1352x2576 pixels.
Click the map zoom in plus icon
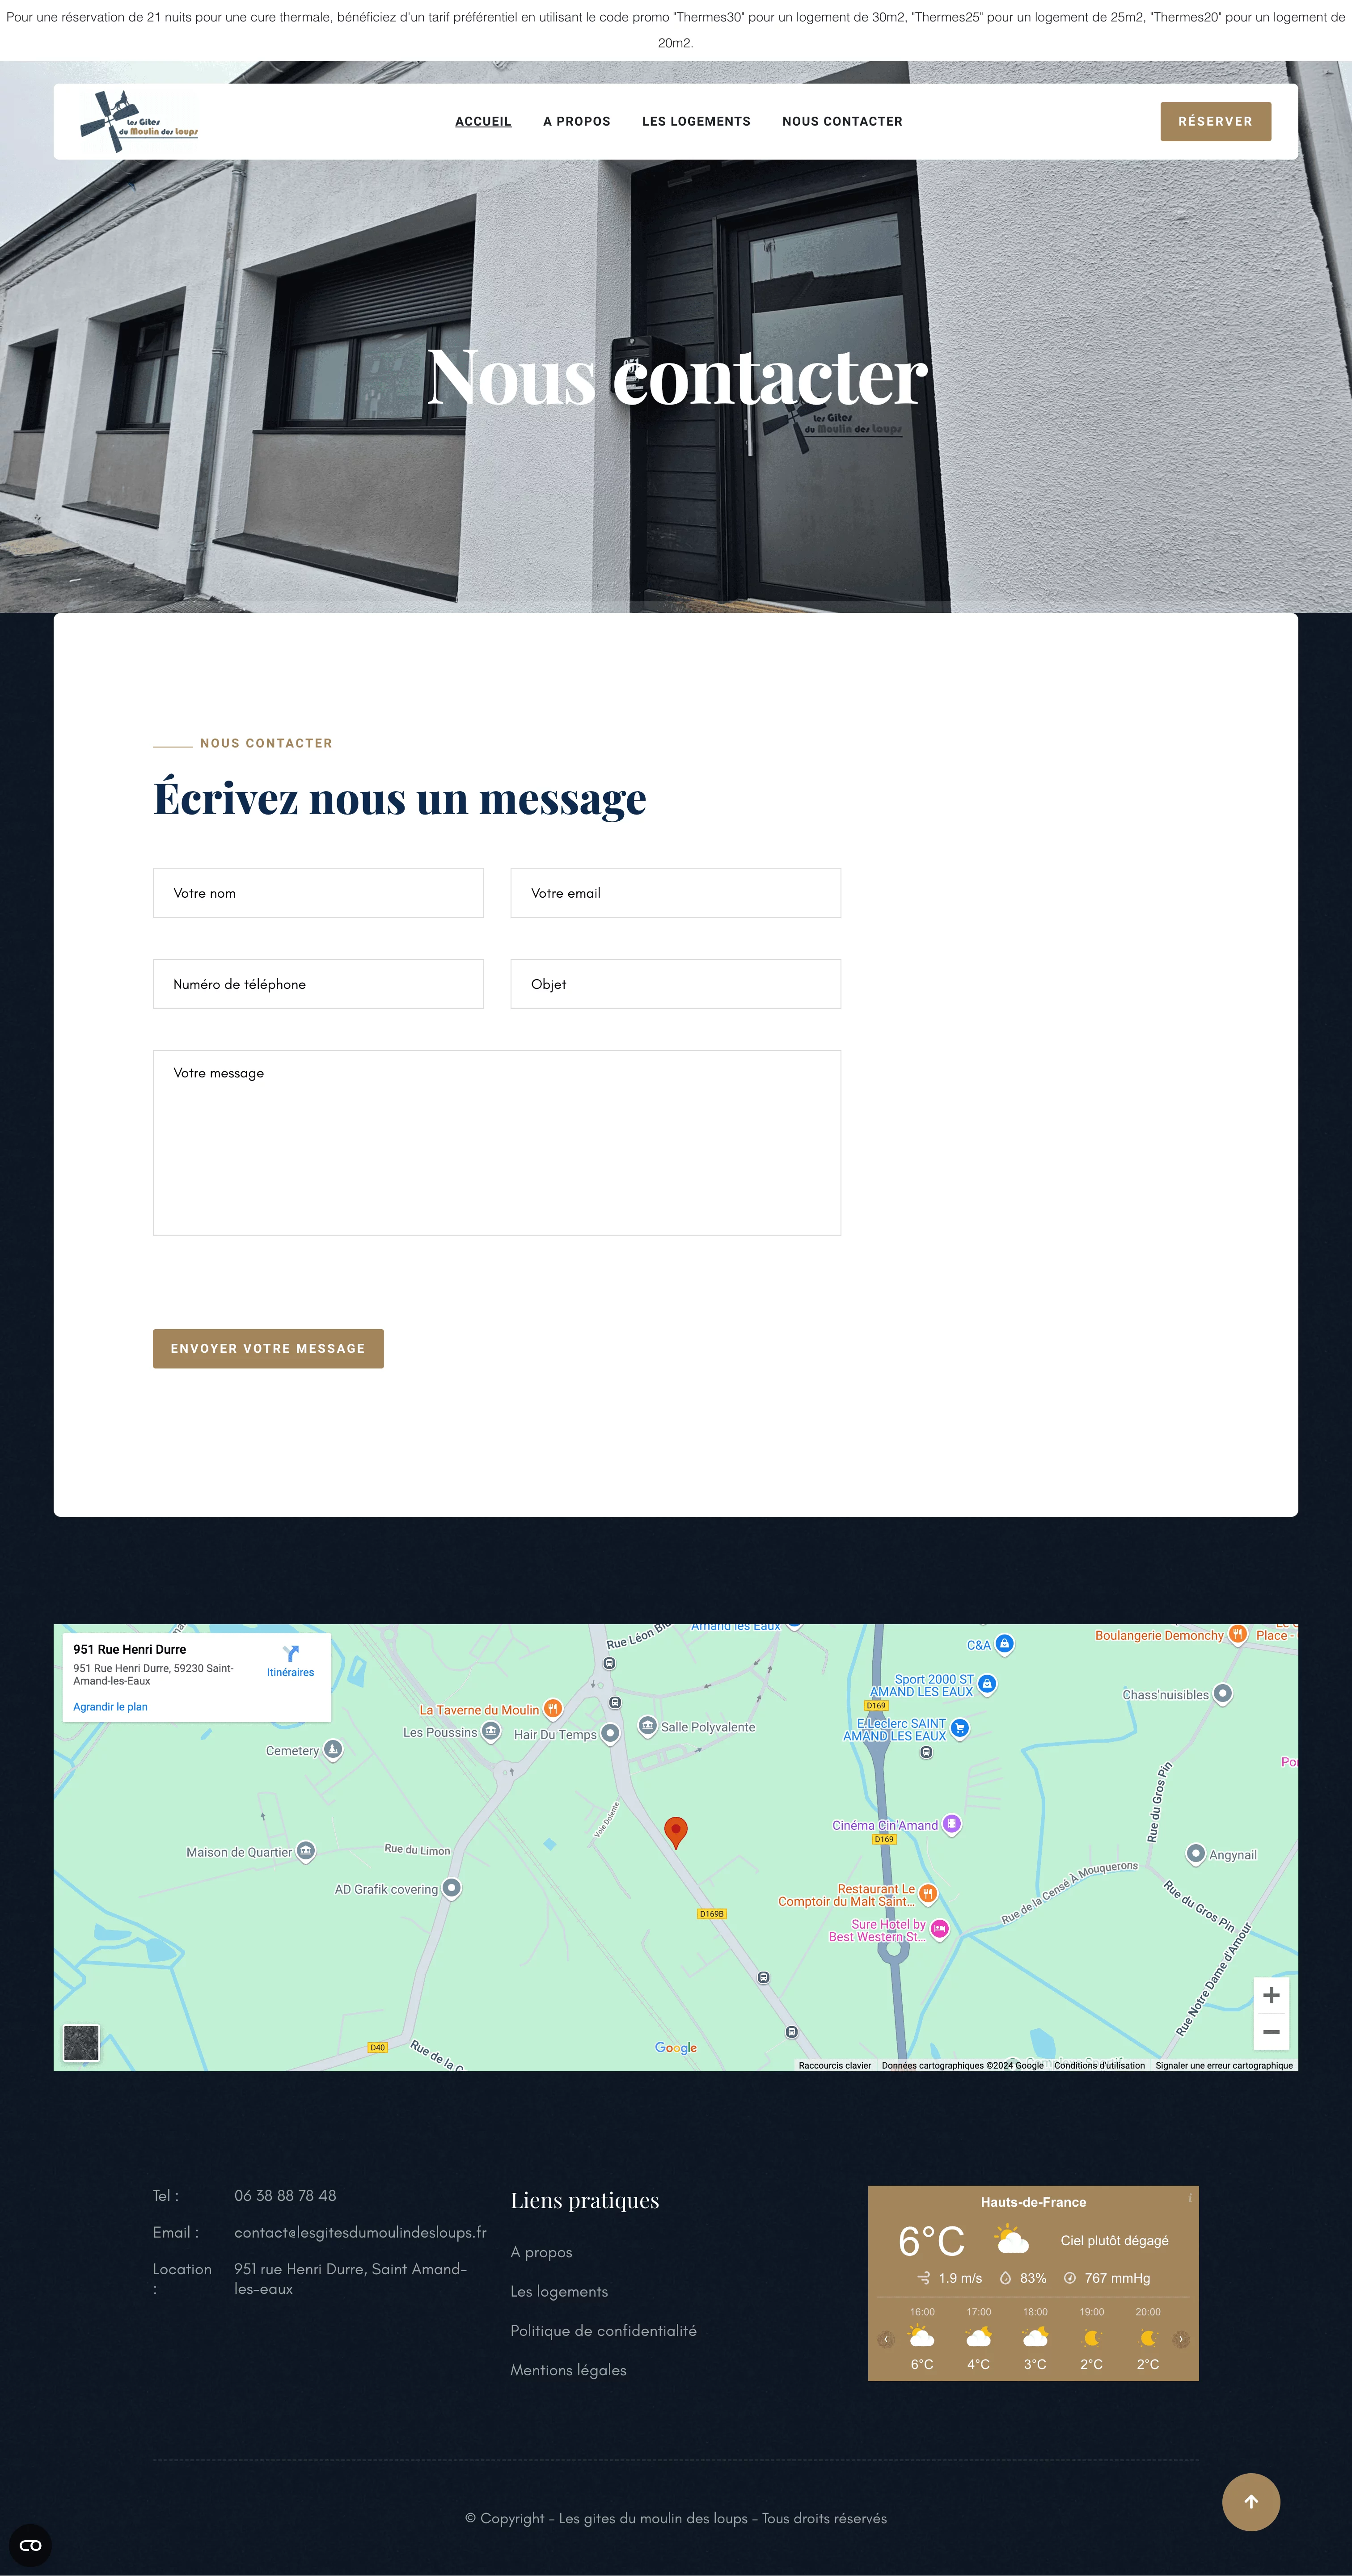coord(1270,1995)
